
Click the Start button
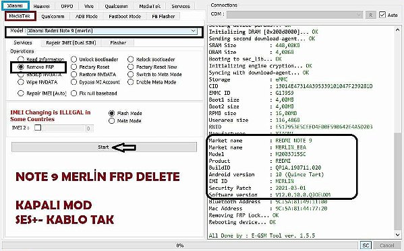[104, 147]
